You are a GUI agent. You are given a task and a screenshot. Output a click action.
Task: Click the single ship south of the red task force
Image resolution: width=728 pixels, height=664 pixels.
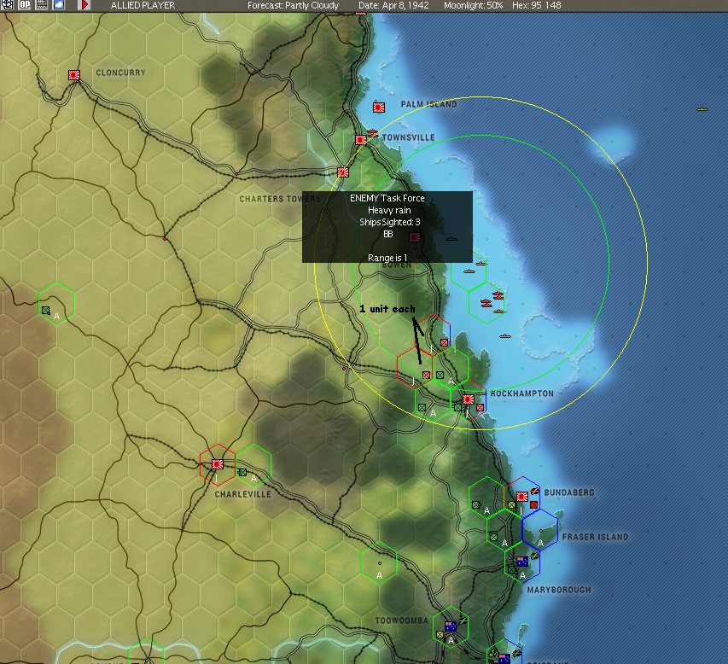pyautogui.click(x=505, y=336)
